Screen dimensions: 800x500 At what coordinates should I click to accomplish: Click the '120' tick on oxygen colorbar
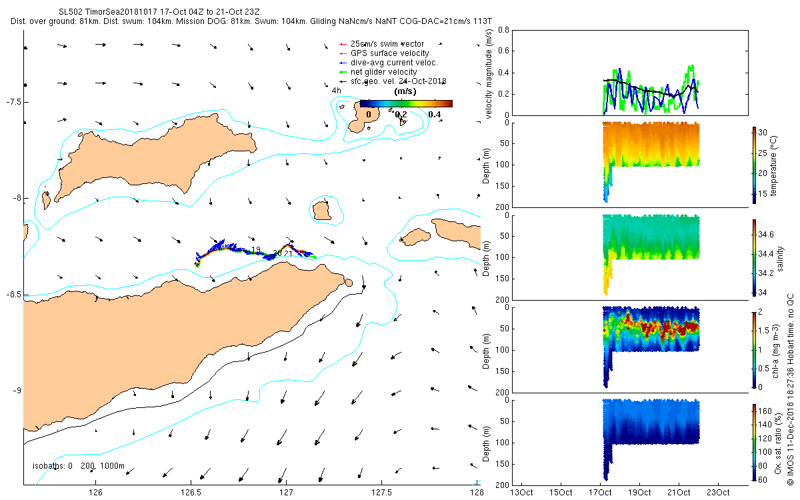tap(766, 438)
